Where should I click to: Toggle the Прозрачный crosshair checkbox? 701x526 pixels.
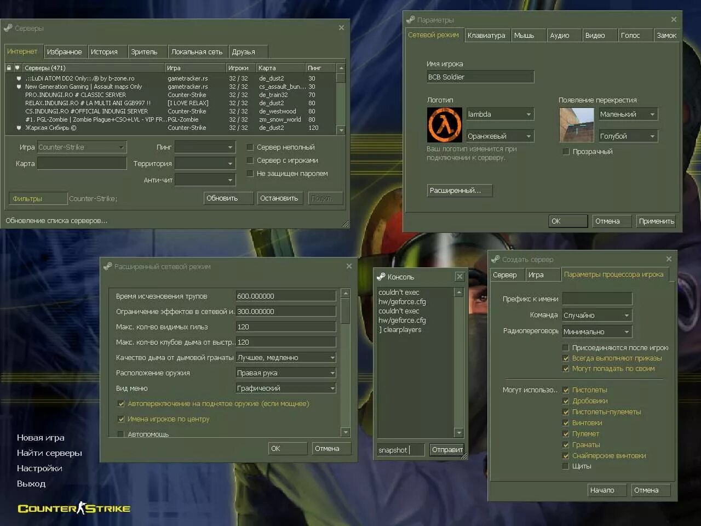(x=566, y=152)
